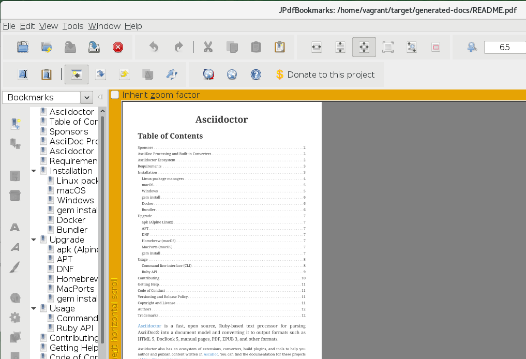Toggle the show bookmarks on open button
Screen dimensions: 526x359
coord(77,74)
